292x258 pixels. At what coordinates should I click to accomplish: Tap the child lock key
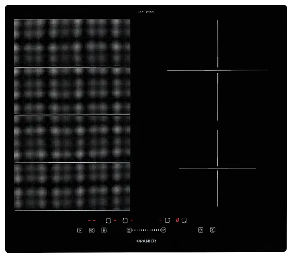[201, 230]
